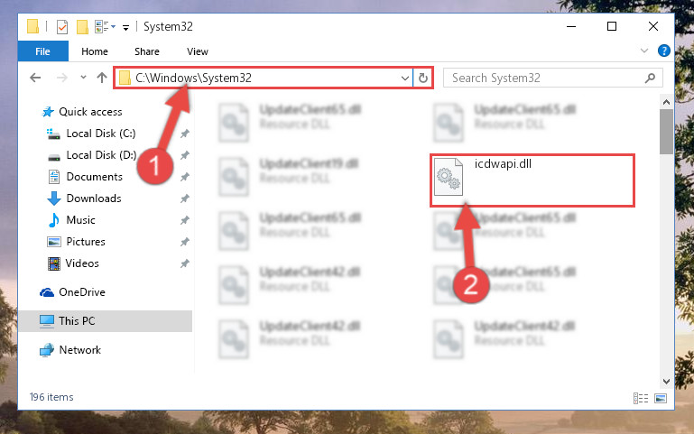The width and height of the screenshot is (694, 434).
Task: Switch to large icons view in status bar
Action: pyautogui.click(x=661, y=398)
